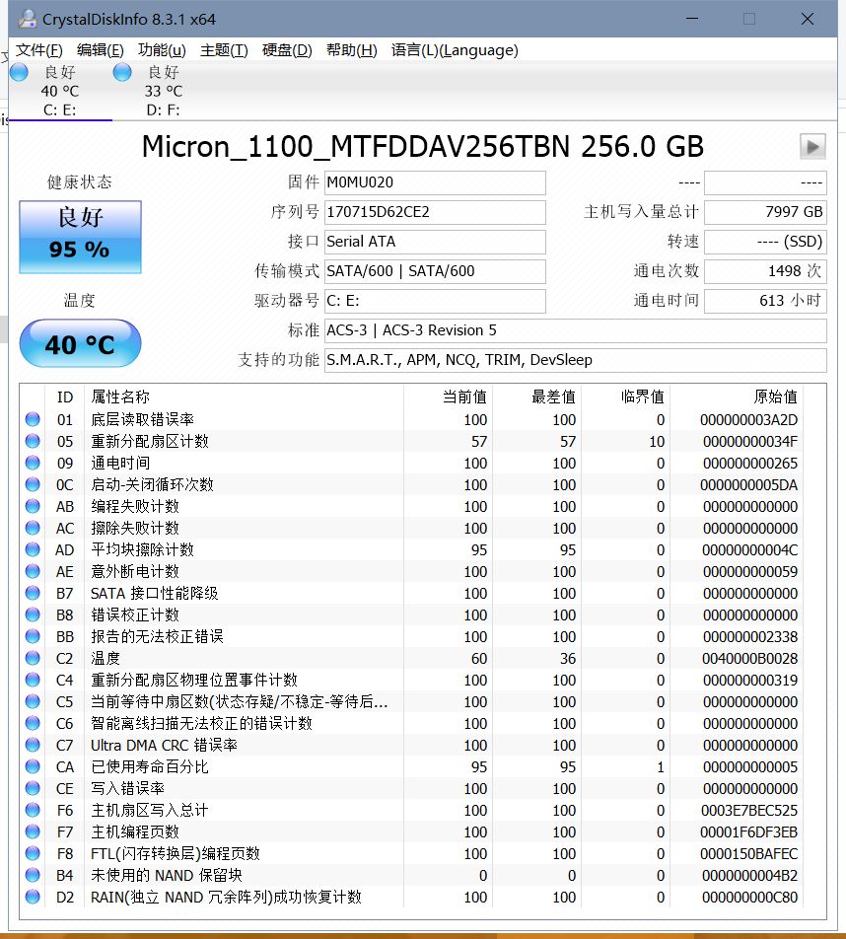Open the 功能(u) menu
The height and width of the screenshot is (939, 846).
point(162,50)
